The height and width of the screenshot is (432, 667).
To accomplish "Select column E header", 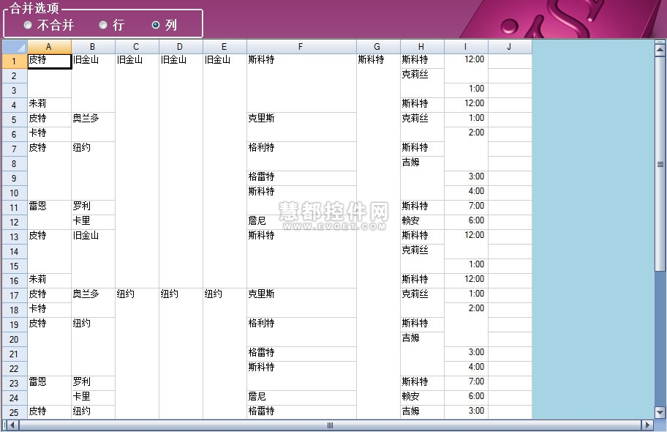I will [x=225, y=46].
